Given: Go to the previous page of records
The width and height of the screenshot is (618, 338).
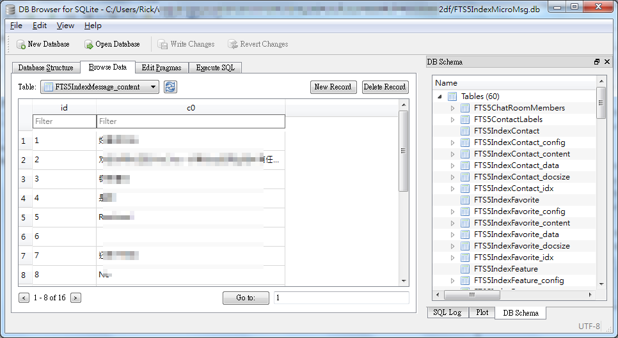Looking at the screenshot, I should tap(24, 298).
